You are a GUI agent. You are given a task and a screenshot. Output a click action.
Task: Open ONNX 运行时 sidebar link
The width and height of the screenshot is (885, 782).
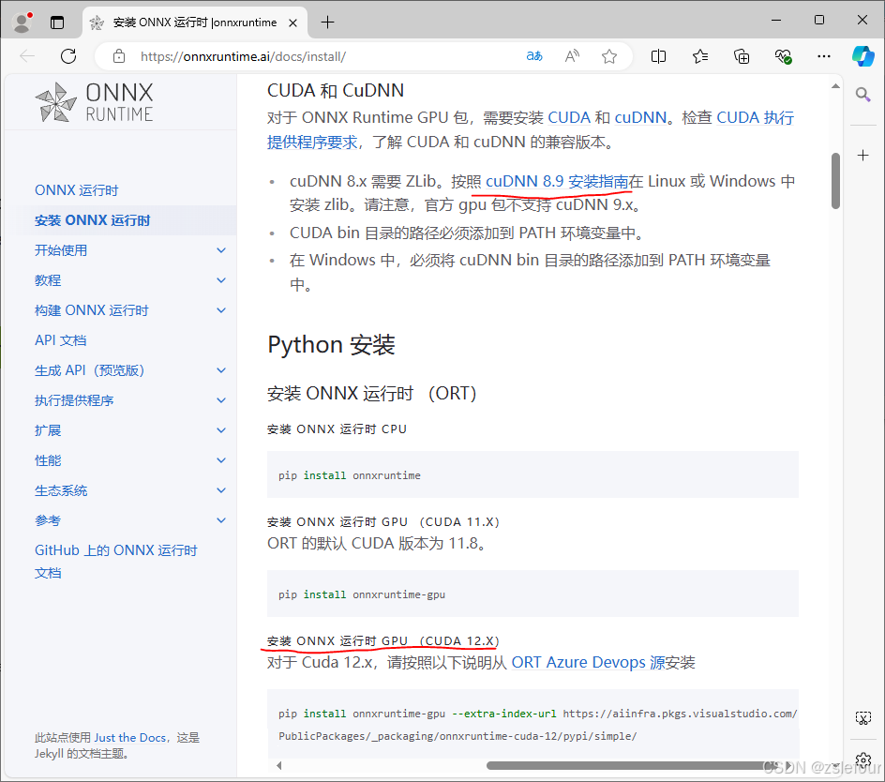(76, 190)
